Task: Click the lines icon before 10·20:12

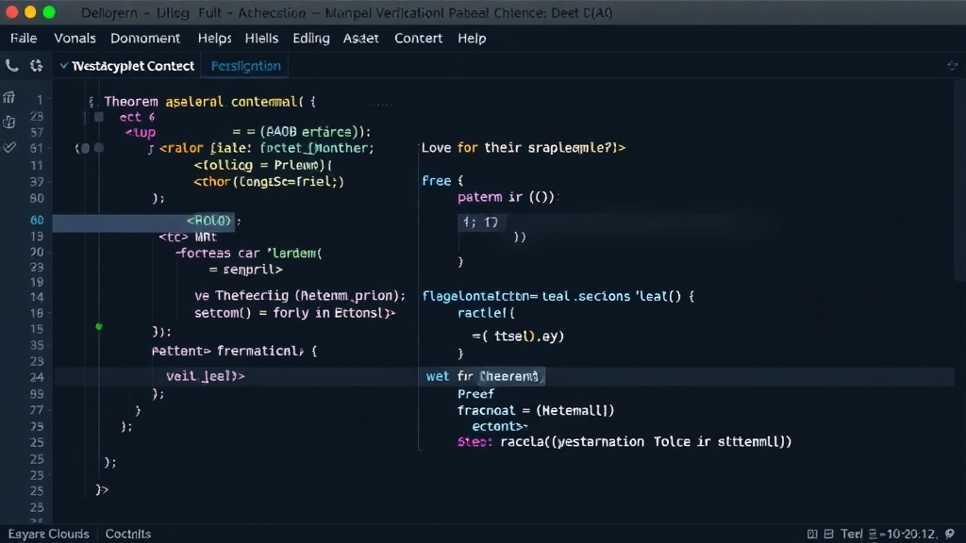Action: 873,534
